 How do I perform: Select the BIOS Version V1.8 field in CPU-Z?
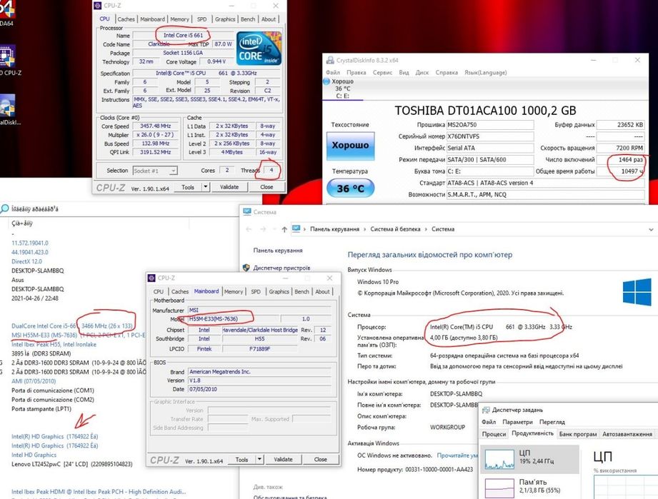point(259,380)
